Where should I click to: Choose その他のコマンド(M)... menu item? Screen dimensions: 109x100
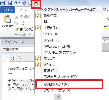68,84
